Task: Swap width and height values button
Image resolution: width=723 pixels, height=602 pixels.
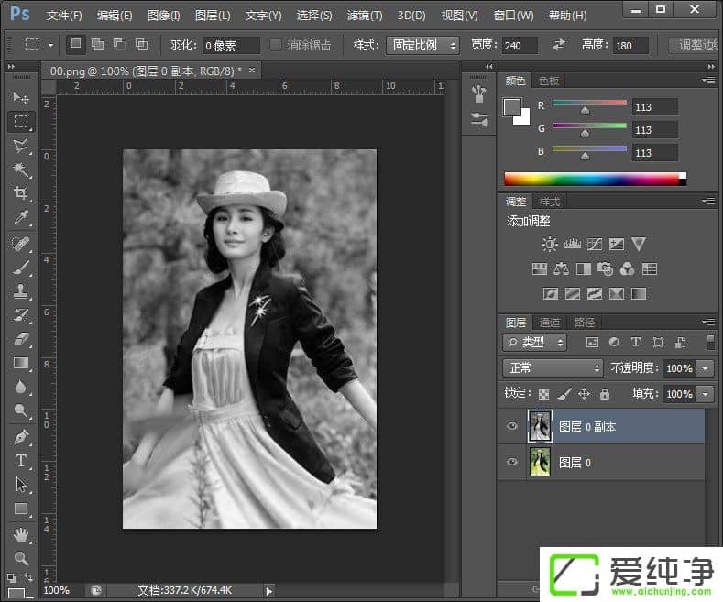Action: pos(558,45)
